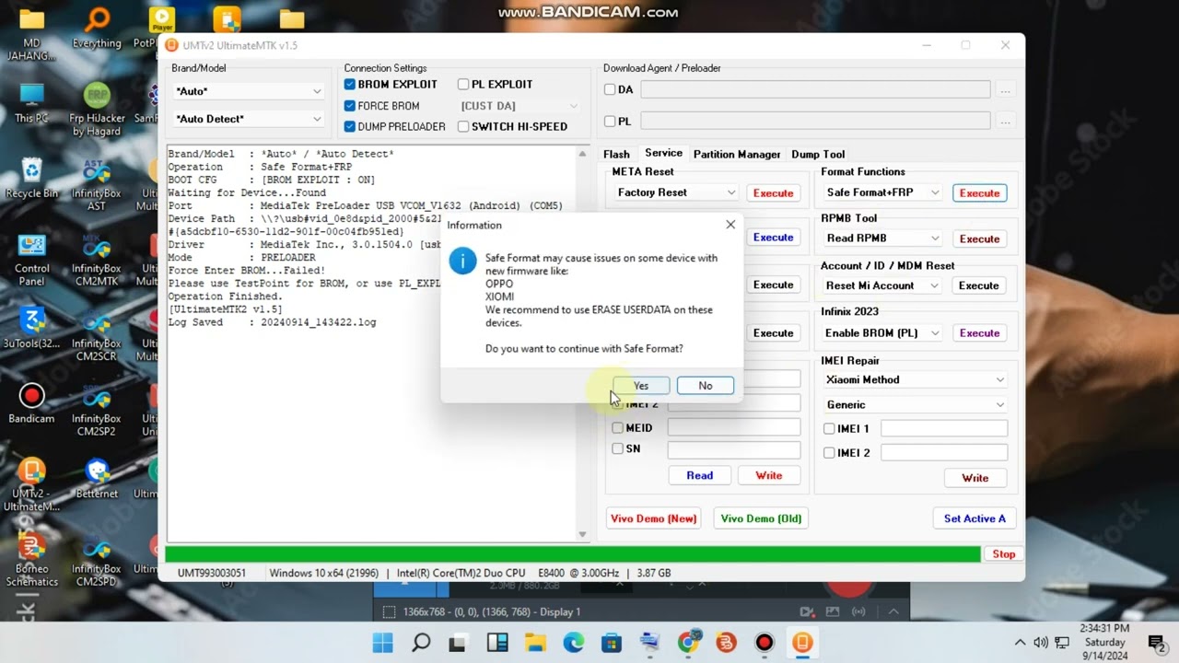The height and width of the screenshot is (663, 1179).
Task: Tick the MEID checkbox
Action: pyautogui.click(x=618, y=427)
